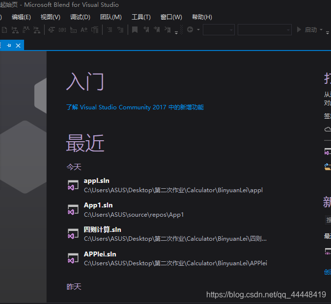Click the truncated path ending in 四则...
Screen dimensions: 331x304
click(175, 239)
